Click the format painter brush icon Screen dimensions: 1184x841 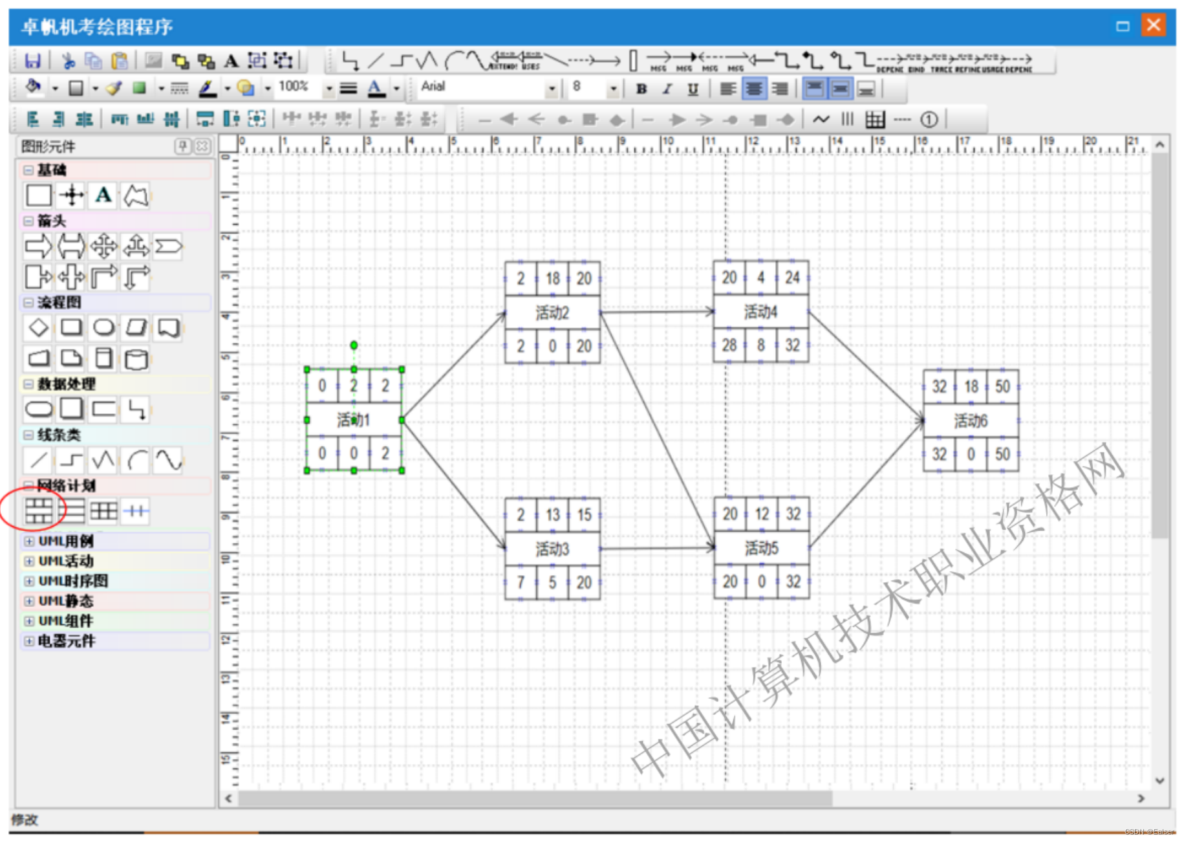(114, 88)
